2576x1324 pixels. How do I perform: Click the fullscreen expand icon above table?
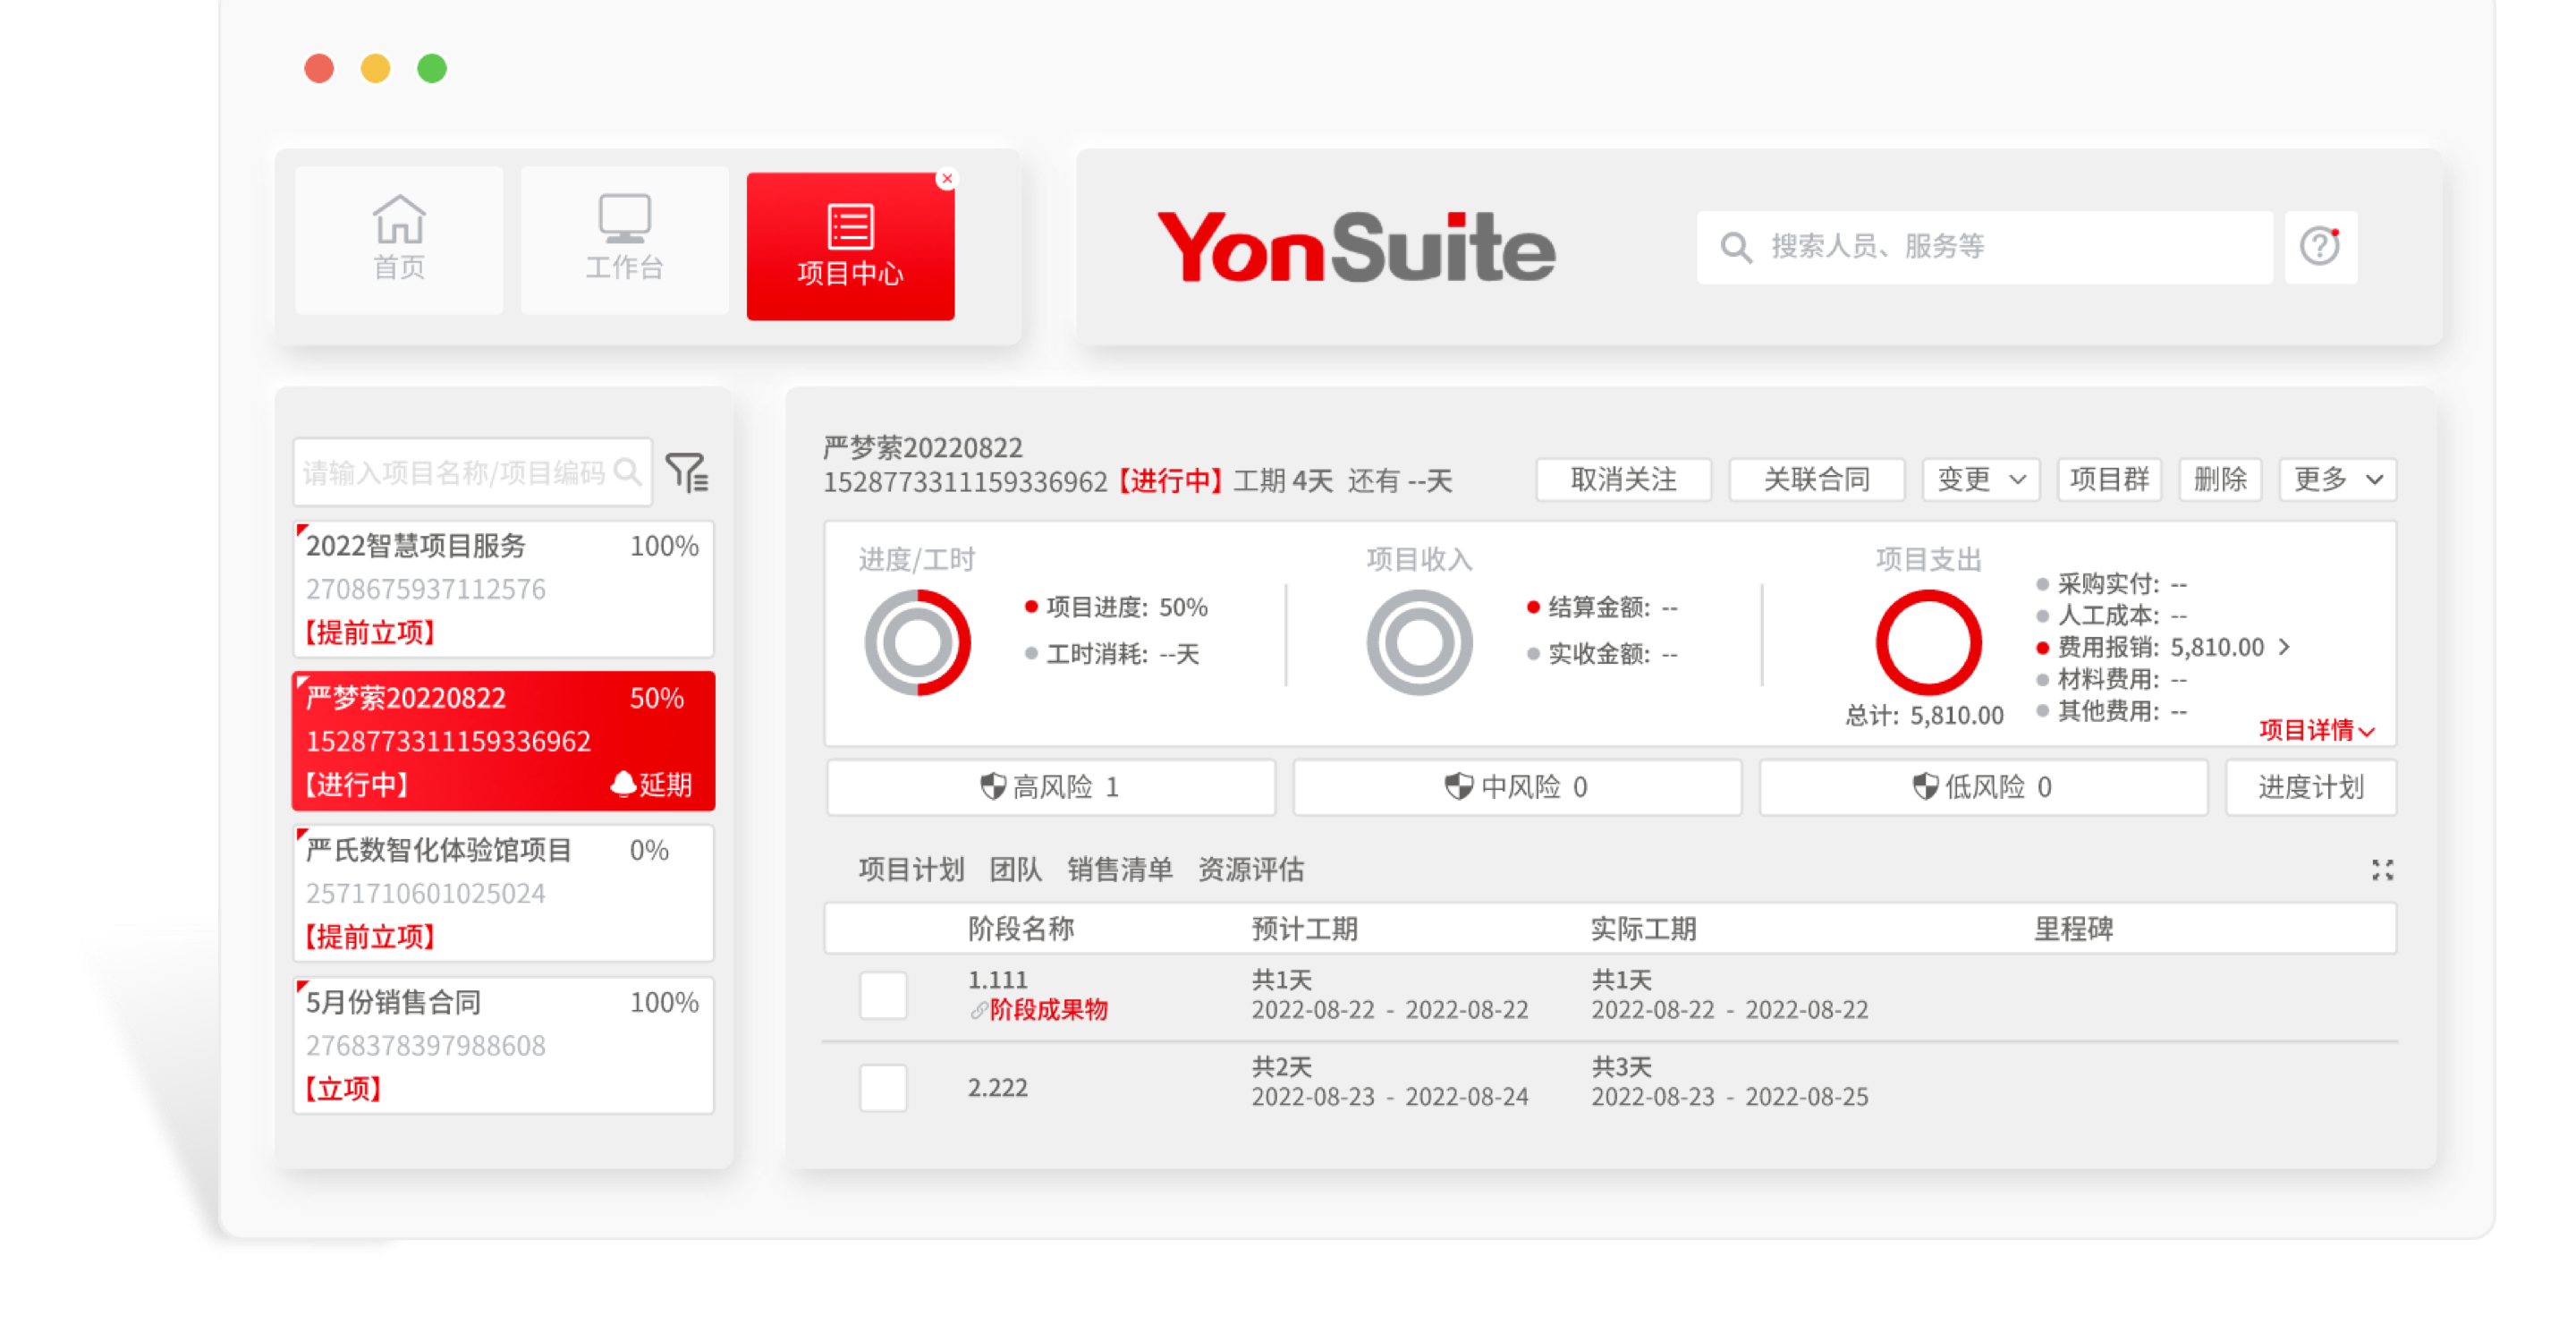click(2382, 870)
